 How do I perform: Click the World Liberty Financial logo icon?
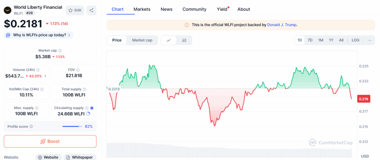point(8,10)
